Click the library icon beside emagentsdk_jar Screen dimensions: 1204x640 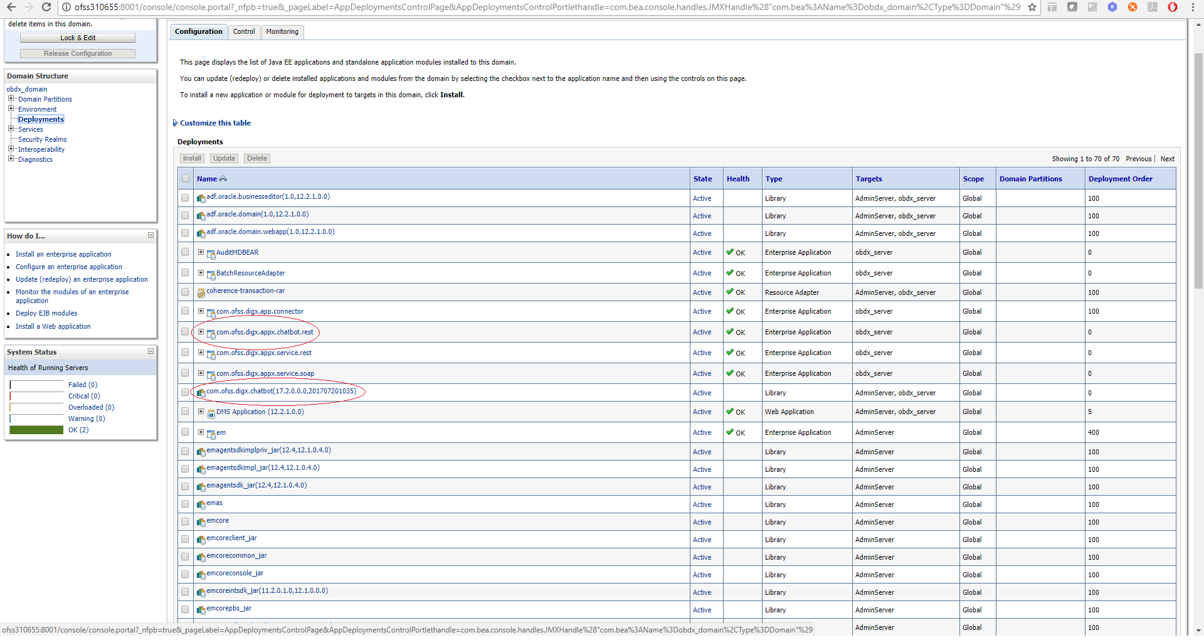[x=201, y=488]
